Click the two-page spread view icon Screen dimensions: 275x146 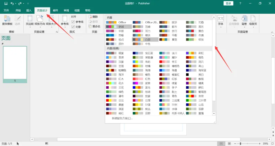pos(229,144)
